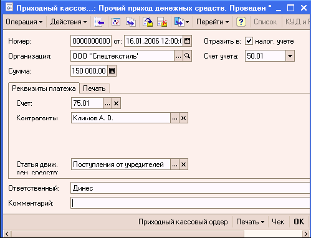Open the Перейти dropdown menu
Screen dimensions: 311x238
point(213,22)
